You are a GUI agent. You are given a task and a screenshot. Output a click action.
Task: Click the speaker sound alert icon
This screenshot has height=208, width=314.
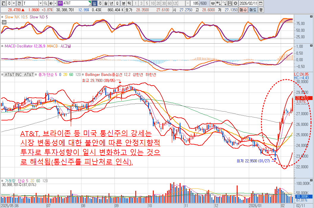coord(51,3)
